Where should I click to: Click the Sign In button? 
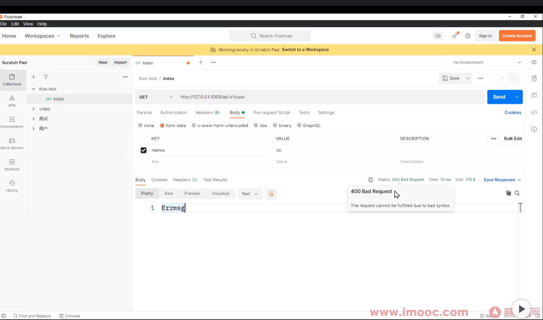[485, 36]
